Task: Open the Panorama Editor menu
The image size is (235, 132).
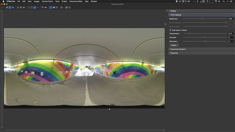Action: [x=76, y=1]
